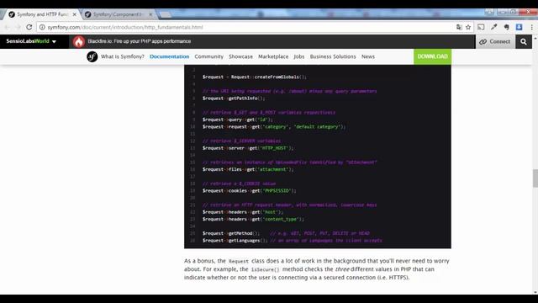Click the Request::createFromGlobals() code line

(254, 77)
